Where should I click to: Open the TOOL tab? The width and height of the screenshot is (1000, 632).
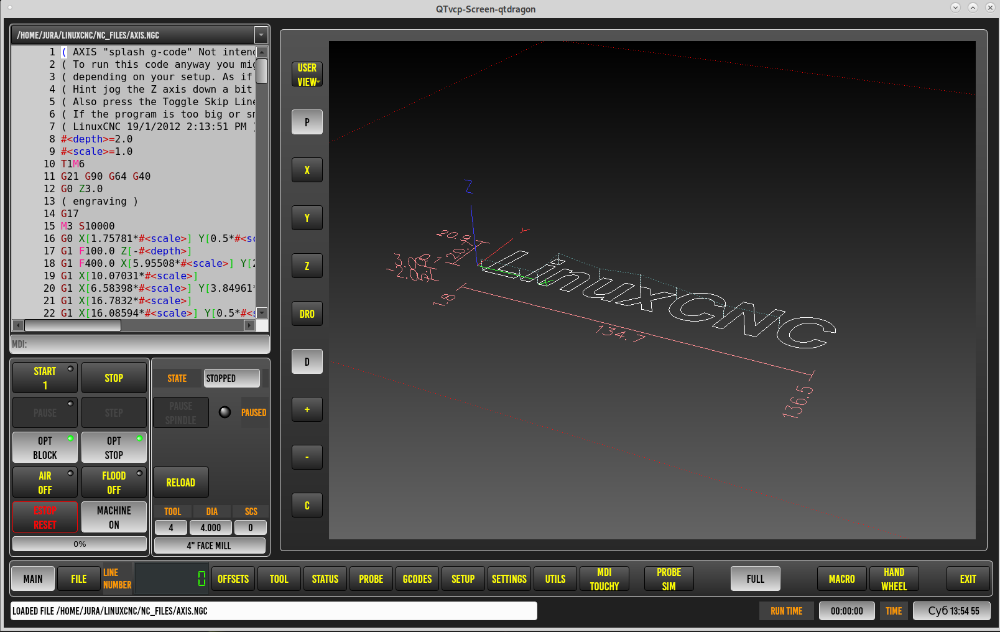pyautogui.click(x=279, y=579)
